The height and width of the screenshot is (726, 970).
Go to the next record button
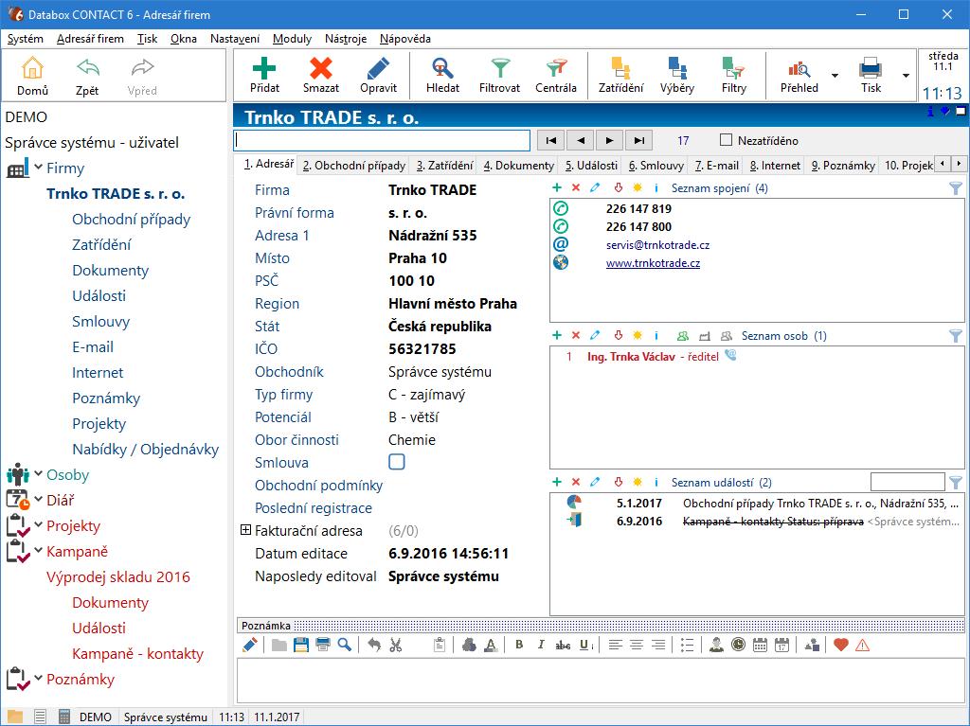point(609,140)
